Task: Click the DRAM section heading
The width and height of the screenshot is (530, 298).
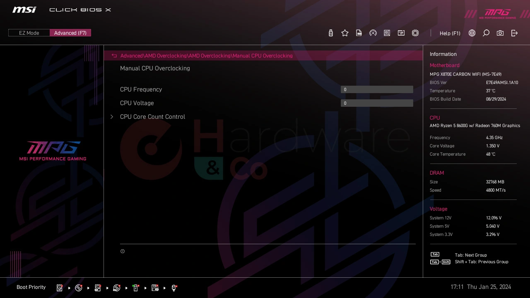Action: [x=437, y=173]
